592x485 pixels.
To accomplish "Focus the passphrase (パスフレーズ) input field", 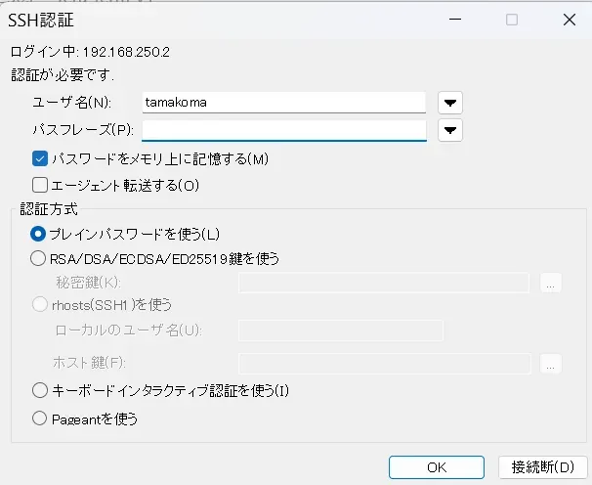I will [x=283, y=130].
